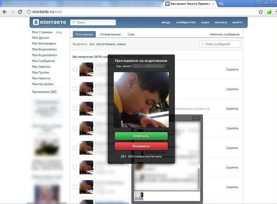
Task: Click caller photo in call invitation
Action: coord(141,100)
